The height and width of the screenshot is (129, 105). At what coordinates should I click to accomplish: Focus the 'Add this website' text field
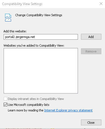(x=41, y=37)
